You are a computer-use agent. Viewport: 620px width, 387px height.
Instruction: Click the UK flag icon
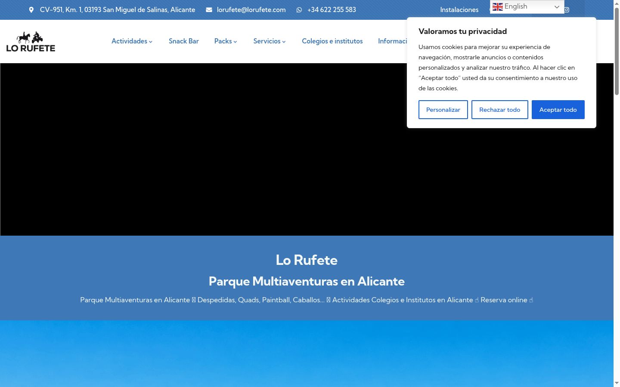tap(498, 7)
